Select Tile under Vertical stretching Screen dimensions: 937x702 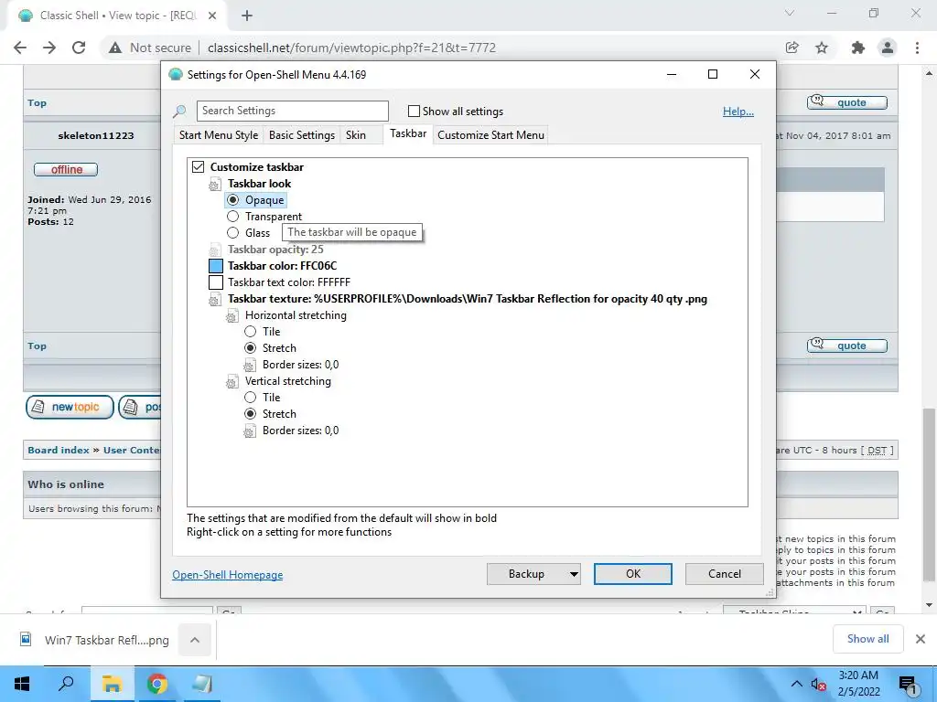[251, 397]
